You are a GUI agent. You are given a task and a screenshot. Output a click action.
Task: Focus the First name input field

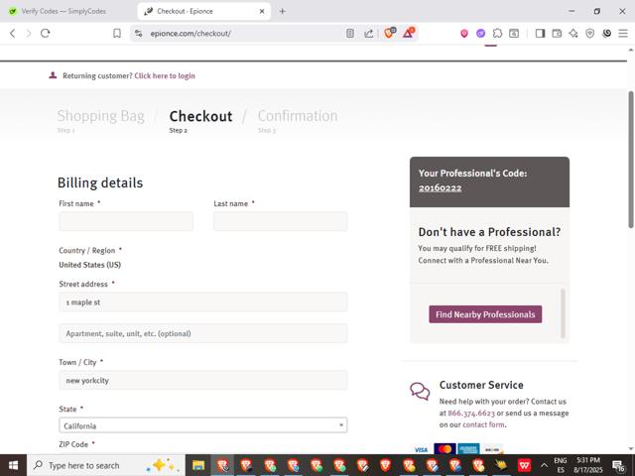pyautogui.click(x=126, y=221)
